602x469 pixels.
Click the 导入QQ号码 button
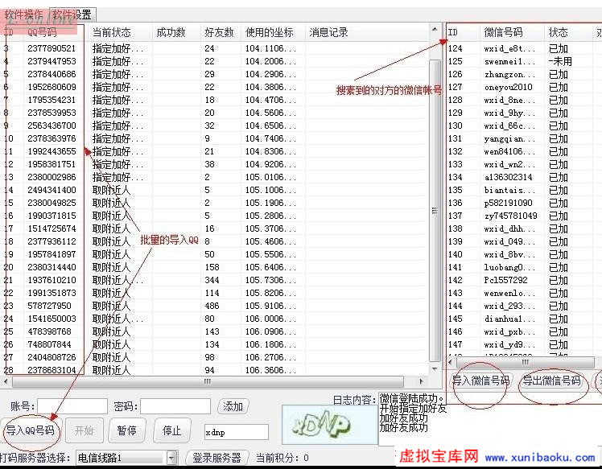30,430
